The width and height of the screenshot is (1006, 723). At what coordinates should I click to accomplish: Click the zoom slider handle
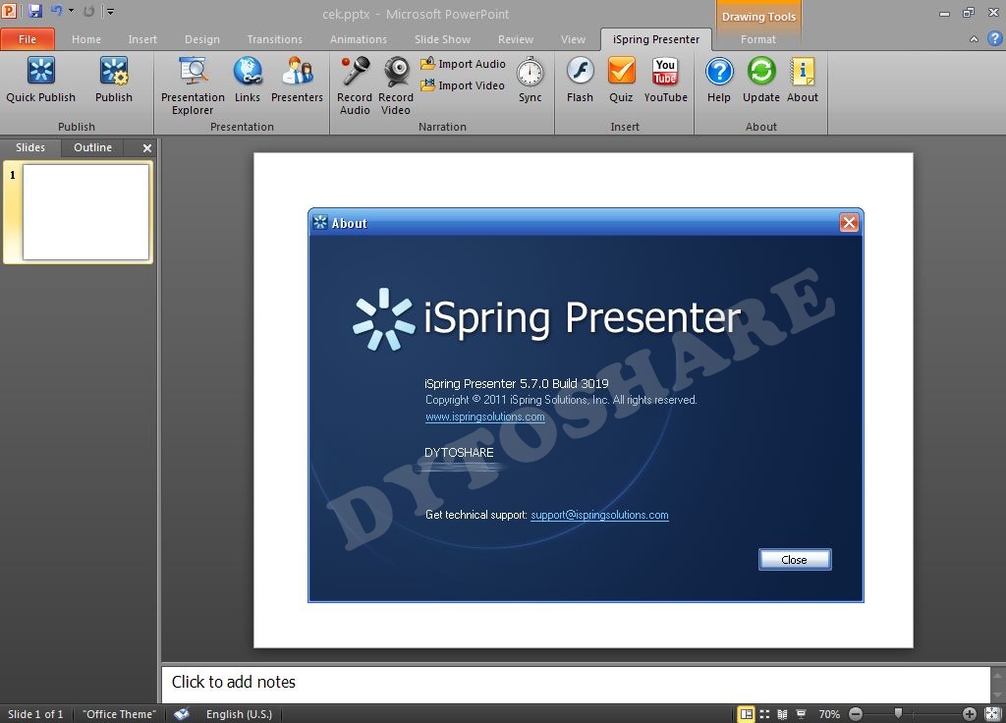pos(898,713)
